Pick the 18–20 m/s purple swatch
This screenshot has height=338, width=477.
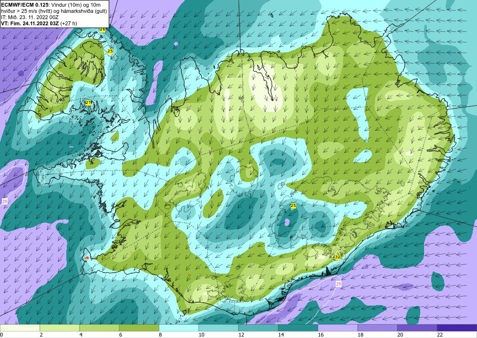click(x=377, y=328)
